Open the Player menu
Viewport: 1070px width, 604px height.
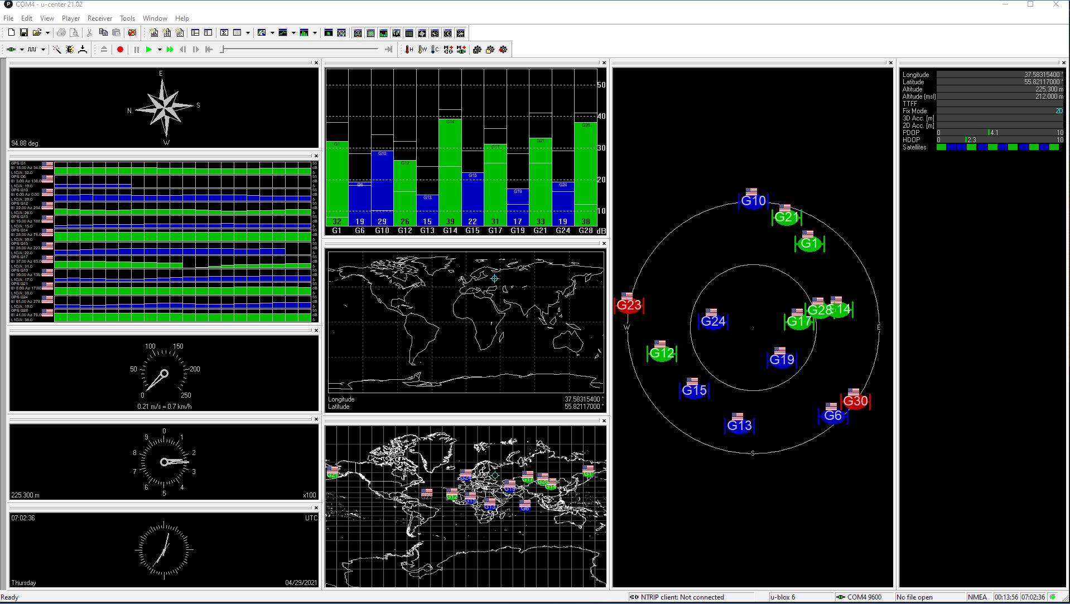(x=71, y=18)
